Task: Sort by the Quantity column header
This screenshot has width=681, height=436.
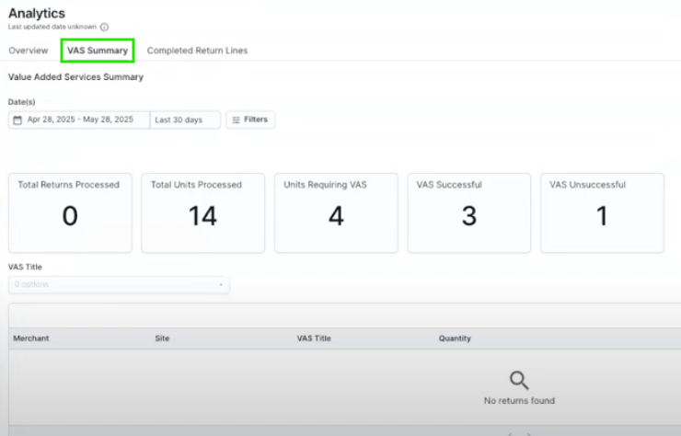Action: [x=455, y=338]
